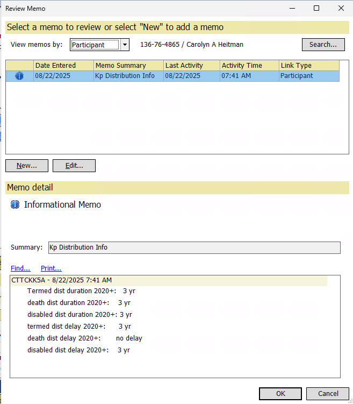Create a memo with the New... button

click(27, 165)
